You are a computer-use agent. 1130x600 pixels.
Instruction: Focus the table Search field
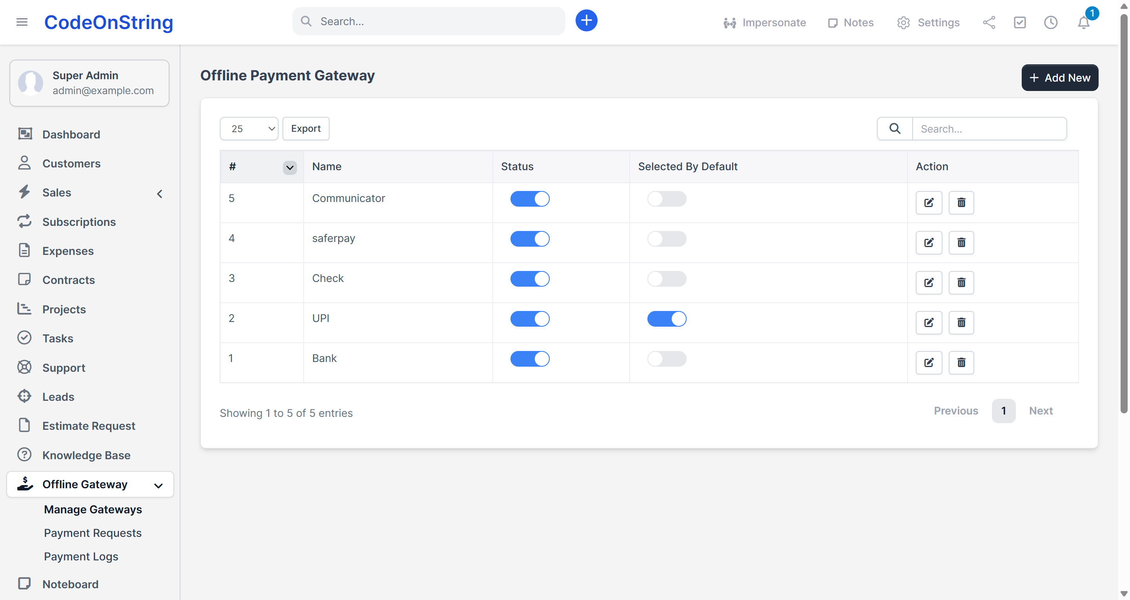[x=989, y=129]
